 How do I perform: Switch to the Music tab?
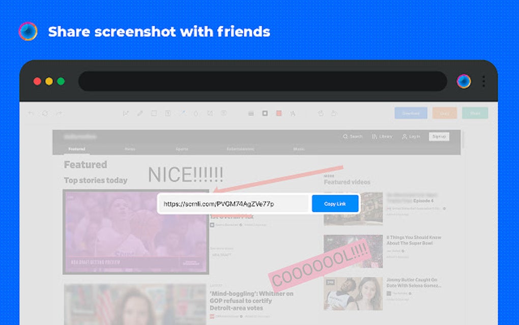point(298,148)
